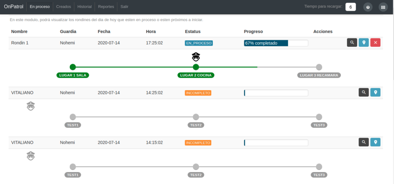Screen dimensions: 394x184
Task: Click TEST3 label in VITALIANO 14:15:02 route
Action: [319, 175]
